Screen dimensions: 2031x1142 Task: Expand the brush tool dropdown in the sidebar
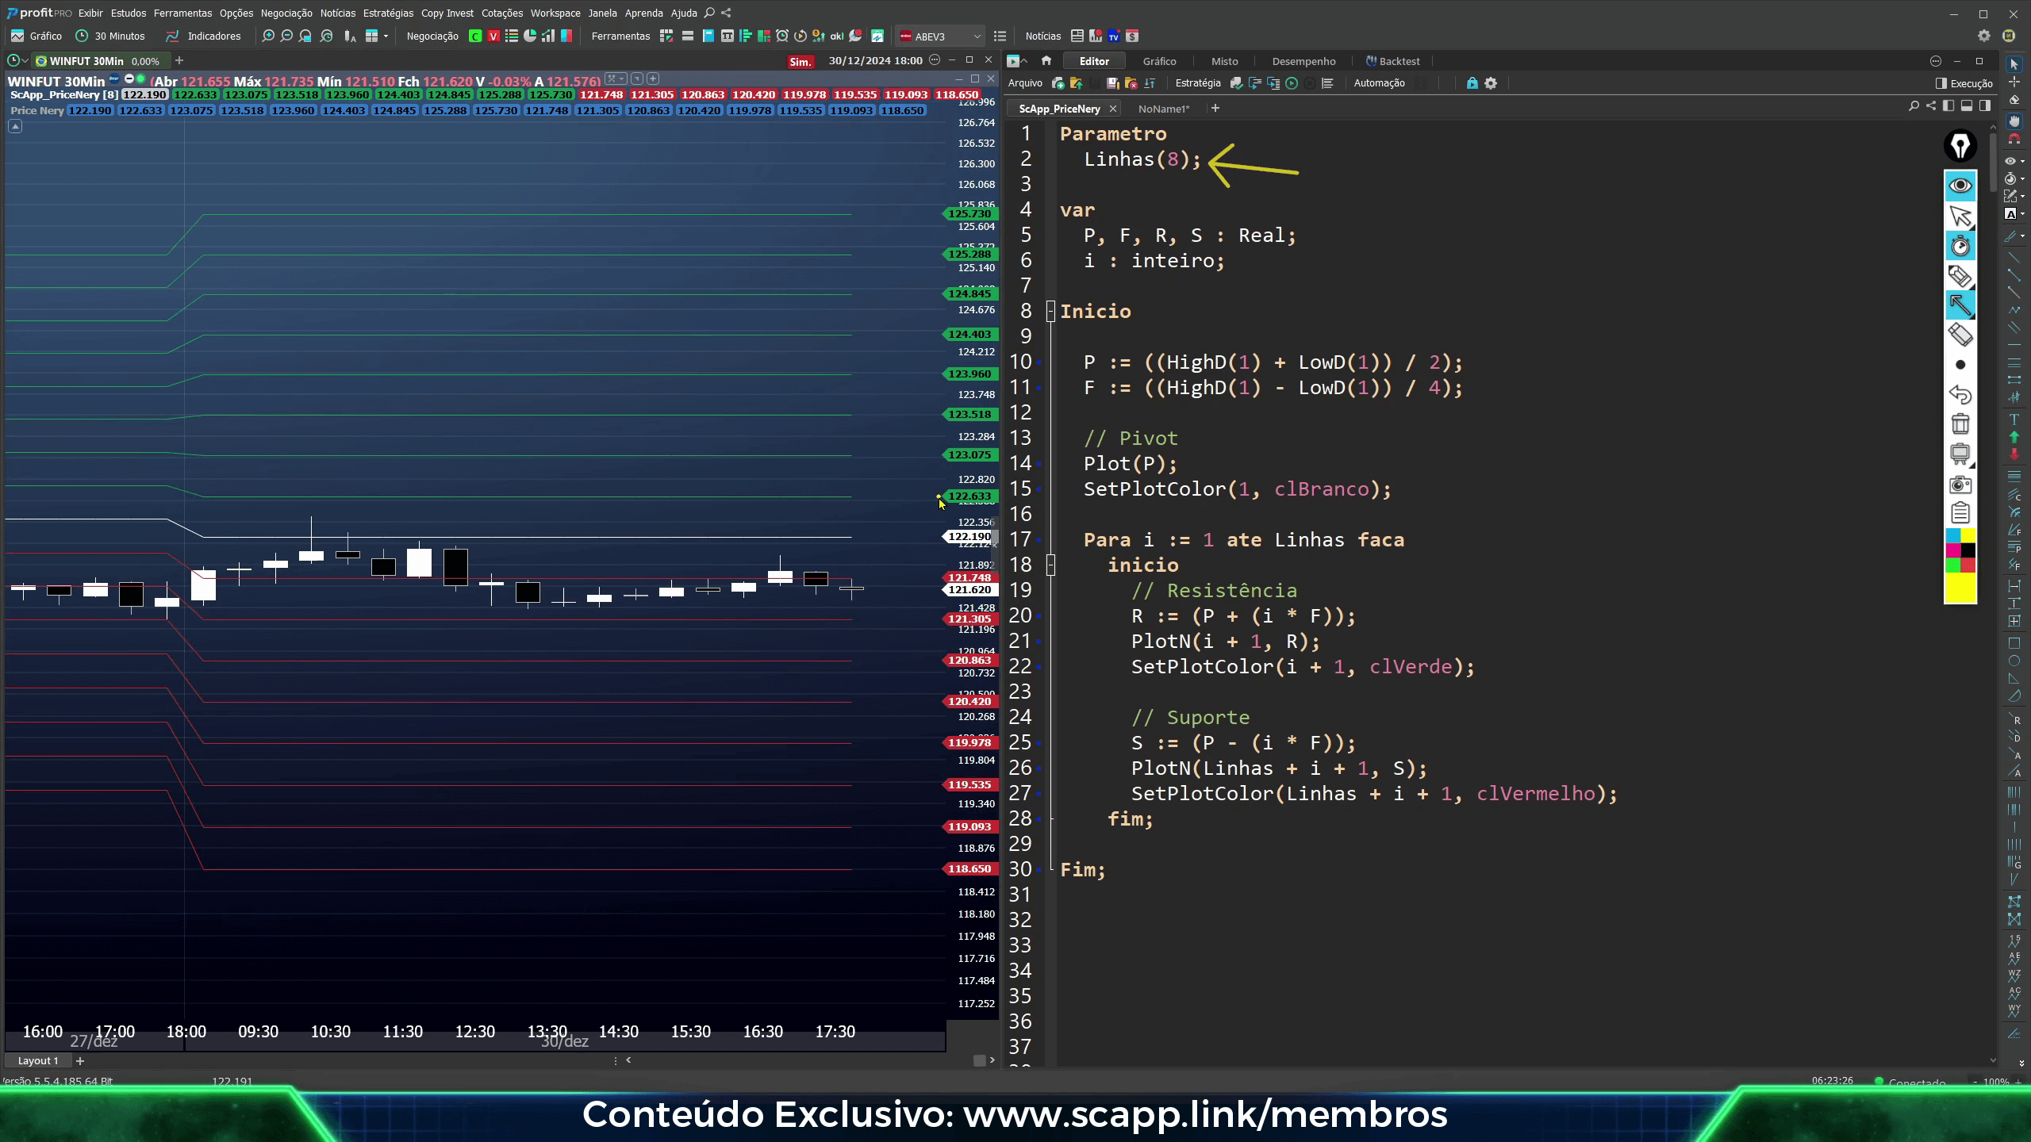pyautogui.click(x=2023, y=236)
